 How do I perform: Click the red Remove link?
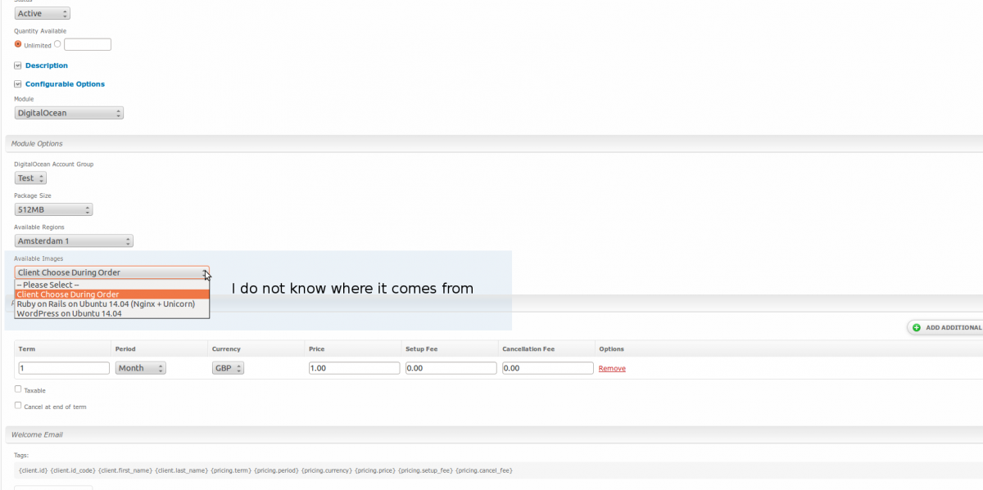[x=612, y=369]
